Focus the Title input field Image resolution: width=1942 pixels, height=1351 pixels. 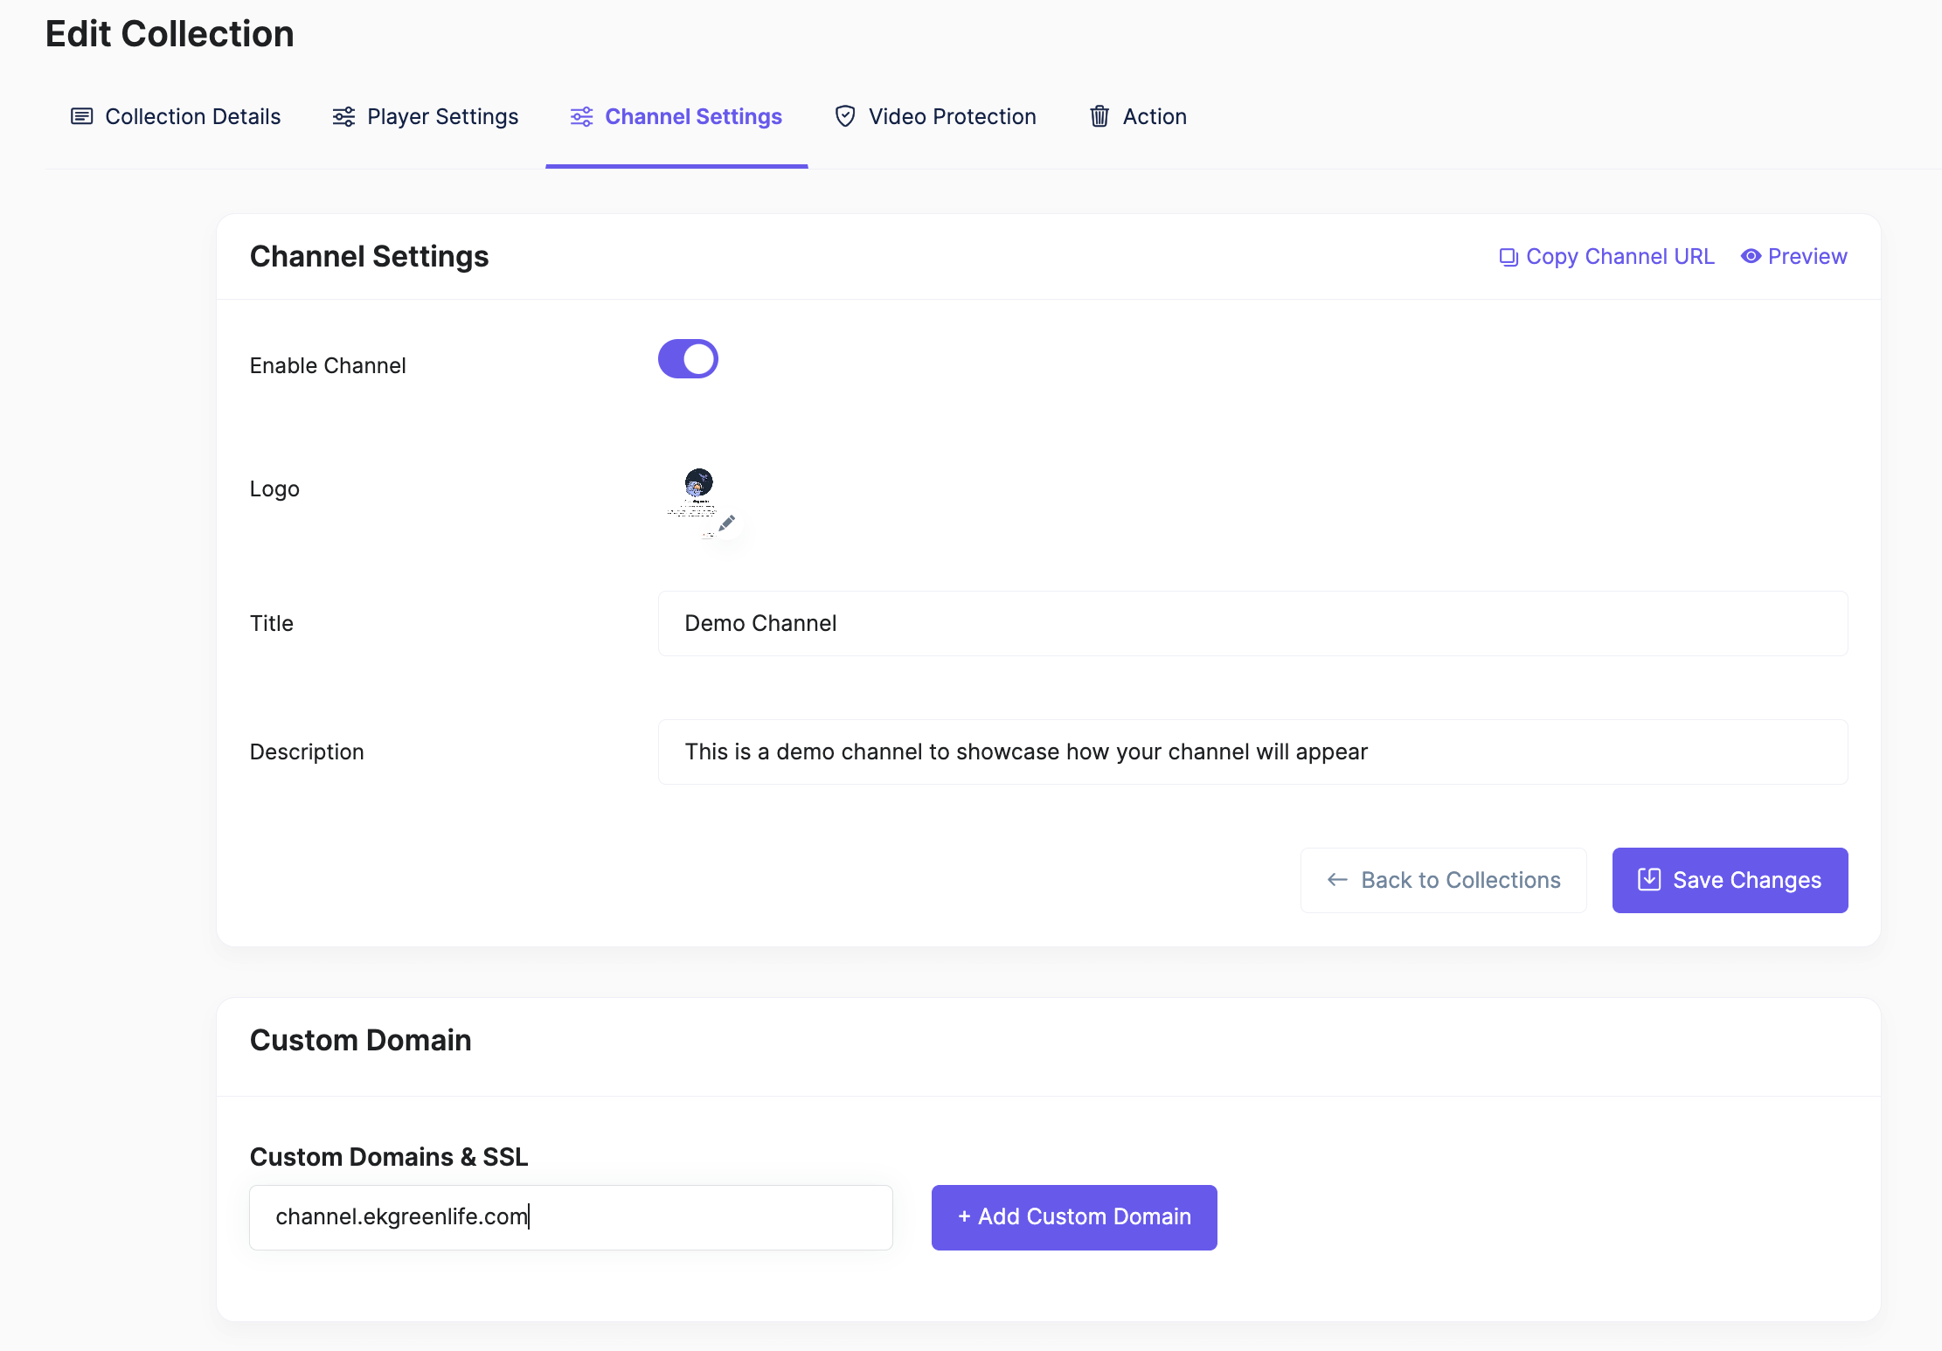coord(1252,623)
